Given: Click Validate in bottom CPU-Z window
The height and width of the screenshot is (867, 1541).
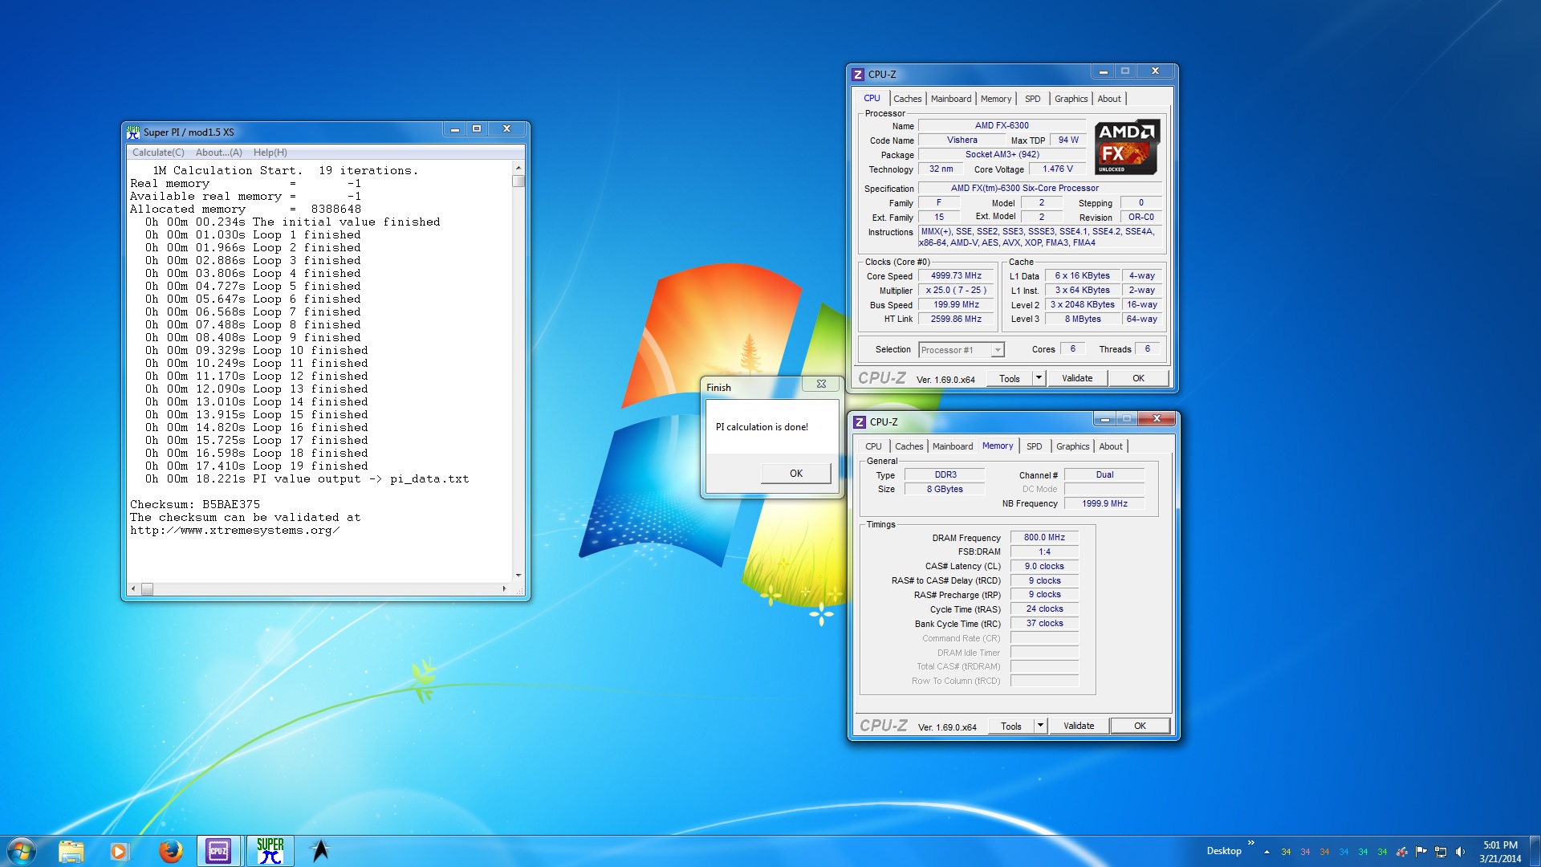Looking at the screenshot, I should click(x=1079, y=726).
